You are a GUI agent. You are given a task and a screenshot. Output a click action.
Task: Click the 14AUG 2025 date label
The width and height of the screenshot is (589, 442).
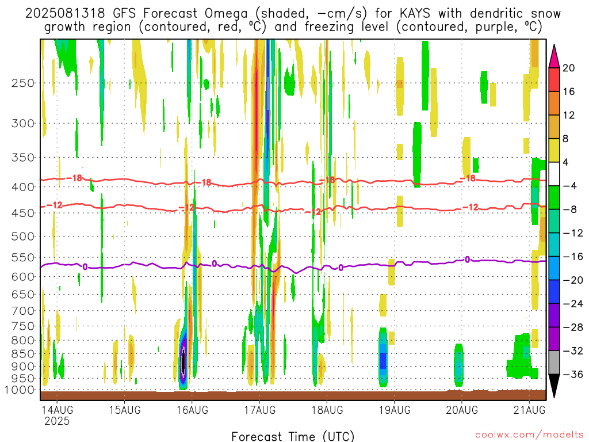coord(57,416)
